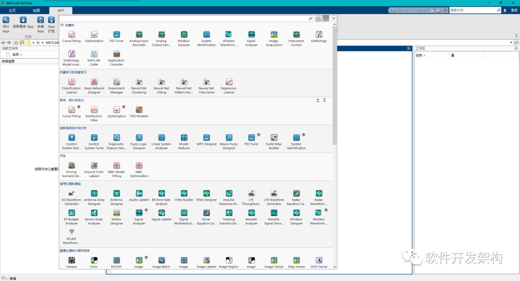Move the Math section up with up arrow
Viewport: 520px width, 281px height.
click(318, 100)
